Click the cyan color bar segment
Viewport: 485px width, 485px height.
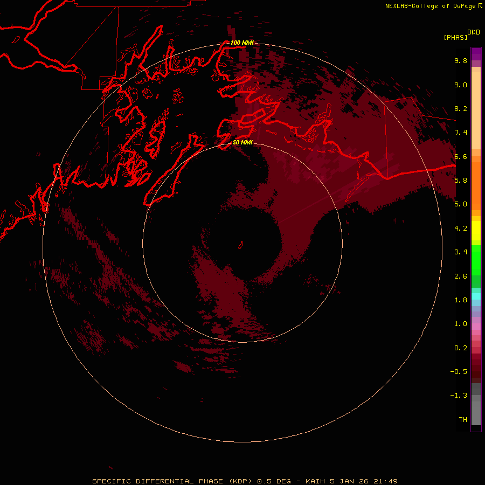pos(476,296)
